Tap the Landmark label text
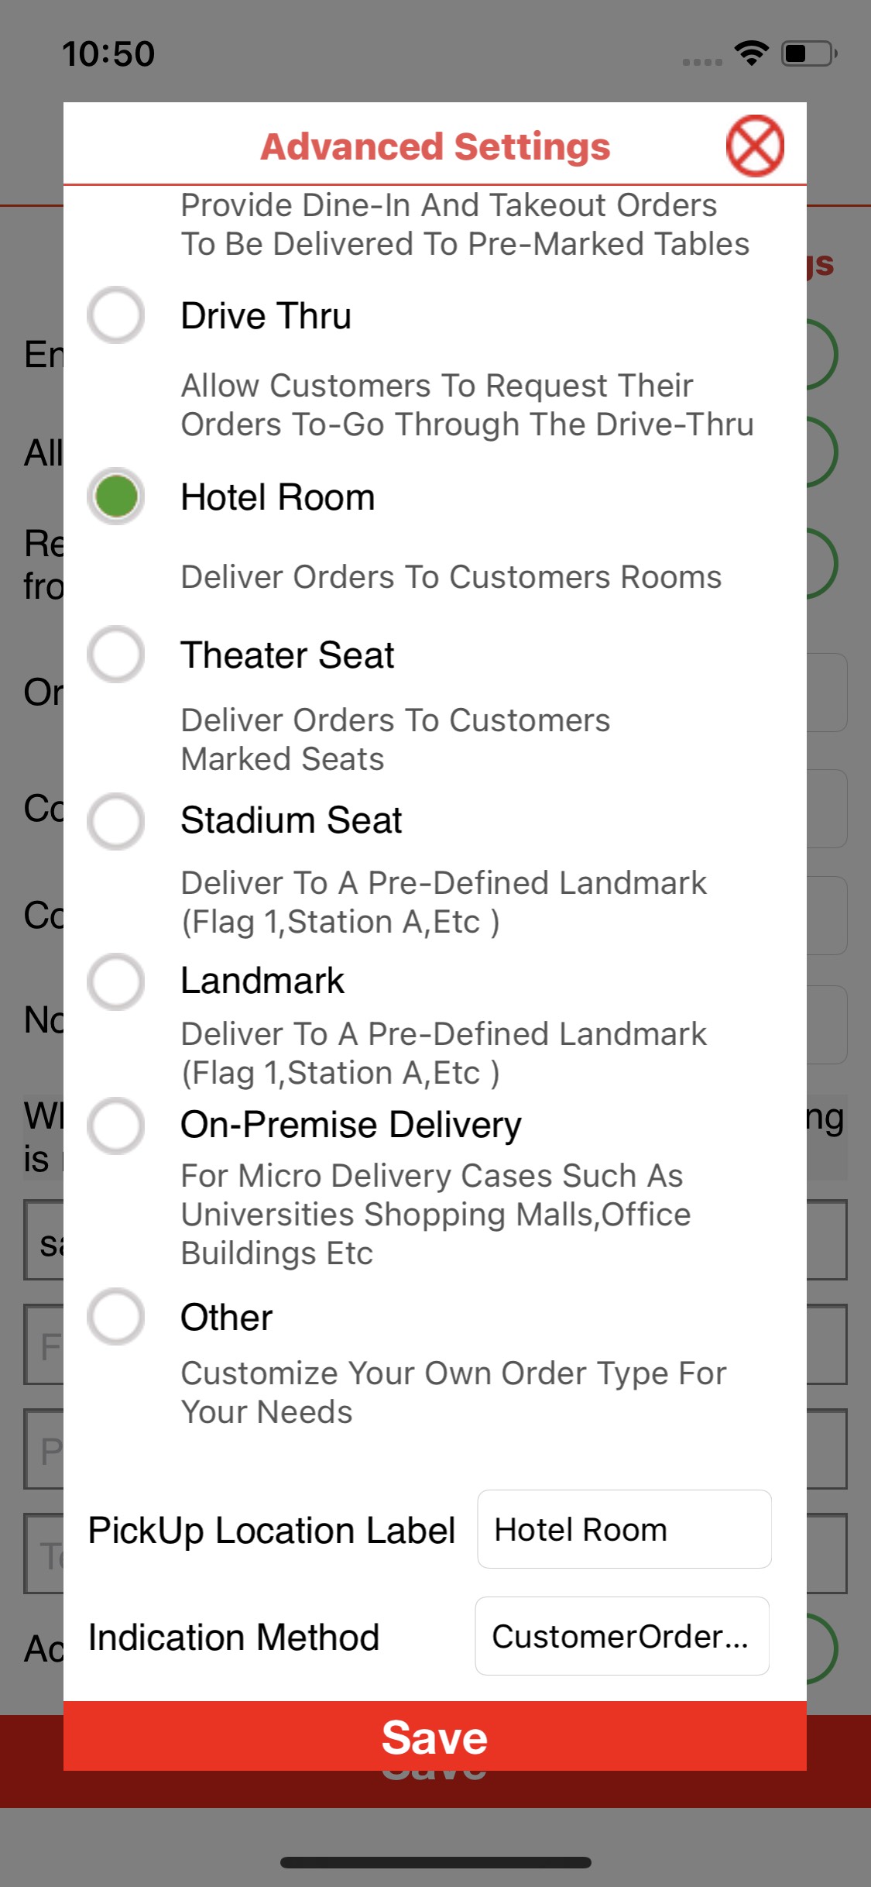871x1887 pixels. (x=262, y=981)
